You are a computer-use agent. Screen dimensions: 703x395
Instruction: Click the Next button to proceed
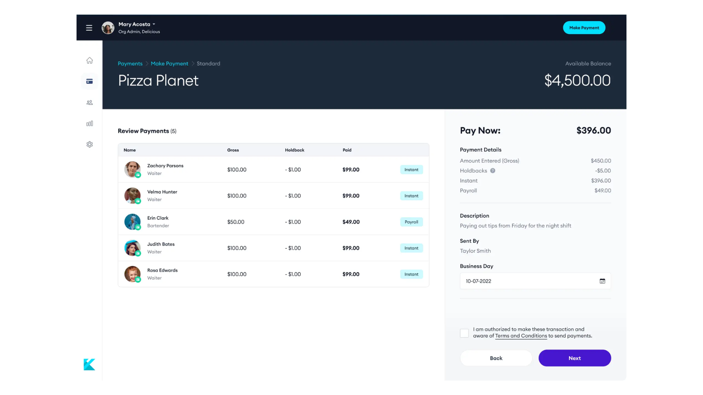pos(574,357)
